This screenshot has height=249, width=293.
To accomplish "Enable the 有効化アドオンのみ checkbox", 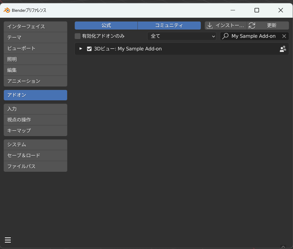I will [x=77, y=36].
